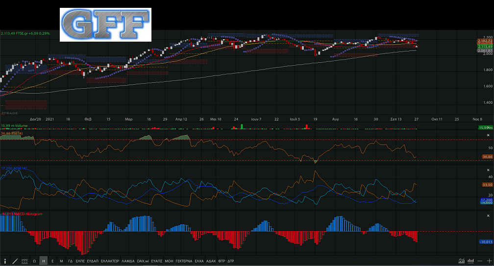
Task: Select the chart type bars icon
Action: (x=470, y=261)
